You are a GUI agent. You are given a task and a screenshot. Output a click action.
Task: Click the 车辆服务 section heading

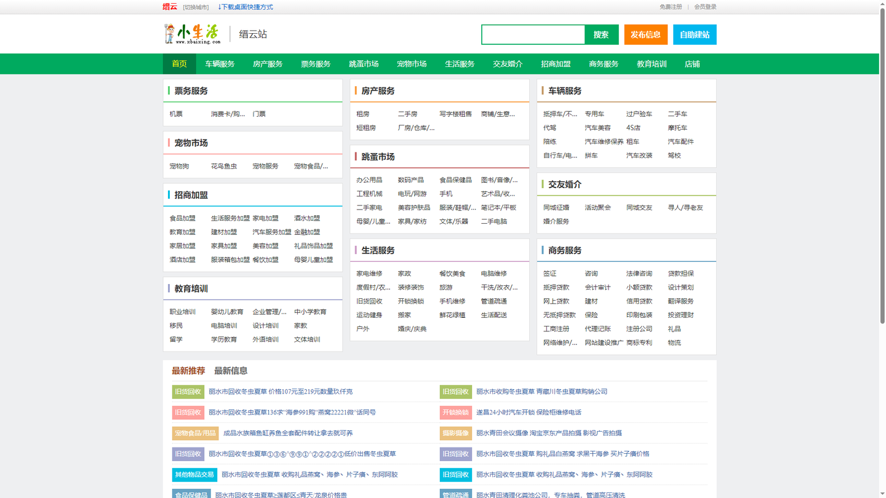[x=565, y=91]
